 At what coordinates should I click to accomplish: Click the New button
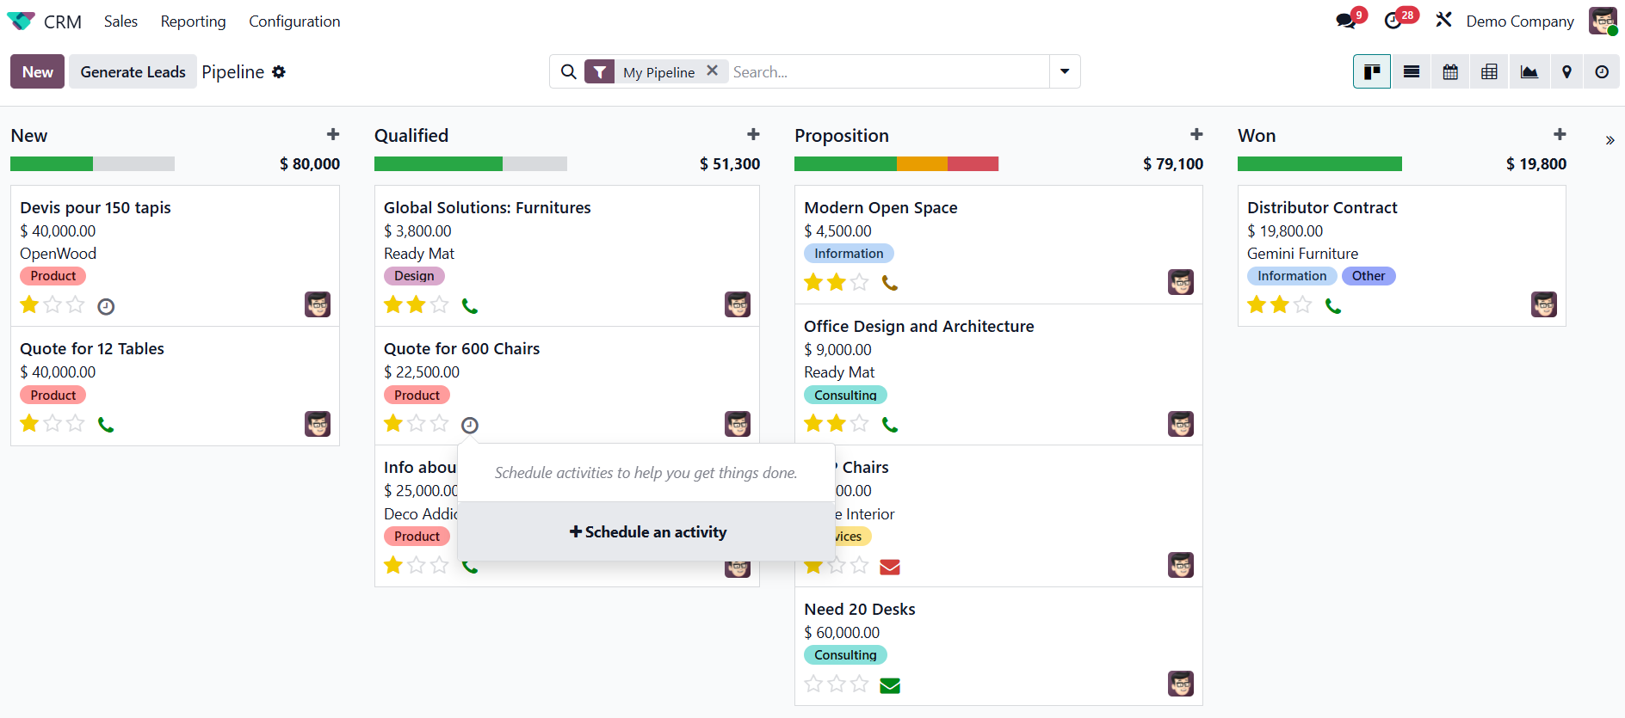click(36, 71)
